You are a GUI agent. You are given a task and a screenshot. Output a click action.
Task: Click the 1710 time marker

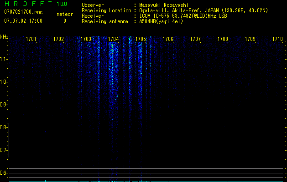[x=277, y=39]
